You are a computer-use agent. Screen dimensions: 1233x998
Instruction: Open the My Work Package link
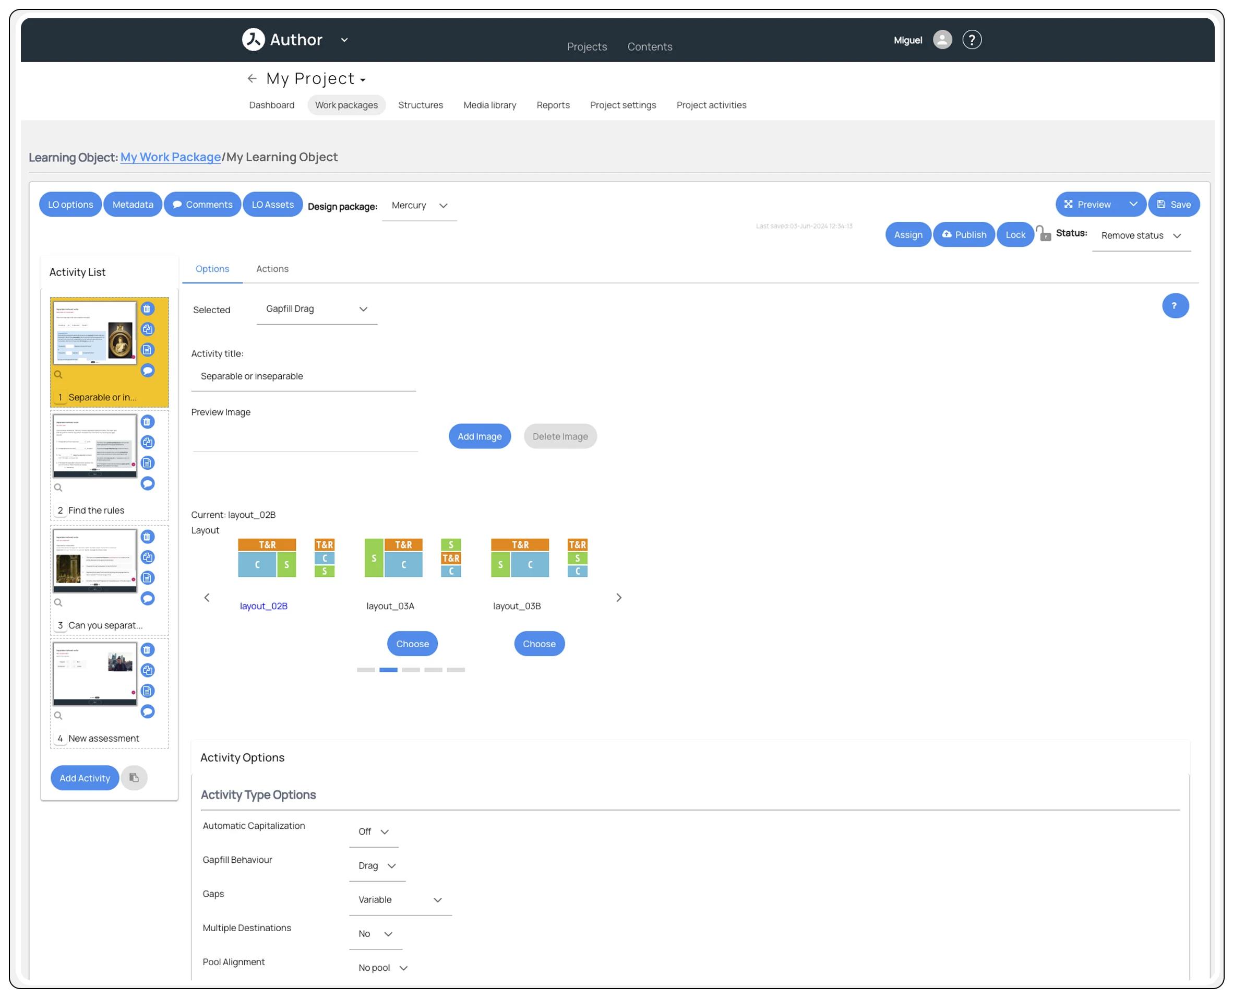[170, 157]
